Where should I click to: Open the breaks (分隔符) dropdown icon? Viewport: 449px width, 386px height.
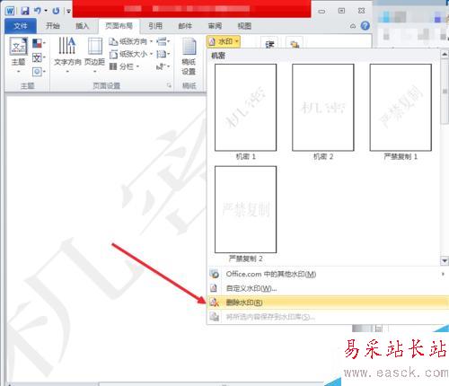click(163, 41)
